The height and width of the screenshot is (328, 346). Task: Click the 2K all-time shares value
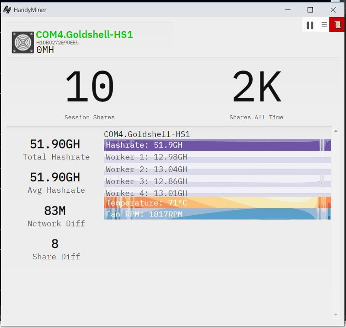tap(257, 86)
